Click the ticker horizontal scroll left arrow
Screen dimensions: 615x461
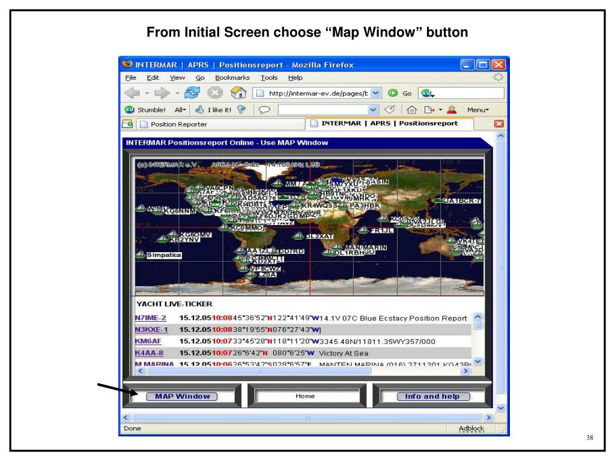coord(141,370)
